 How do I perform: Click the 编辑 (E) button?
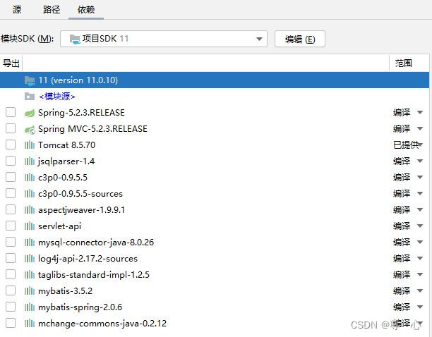[300, 39]
